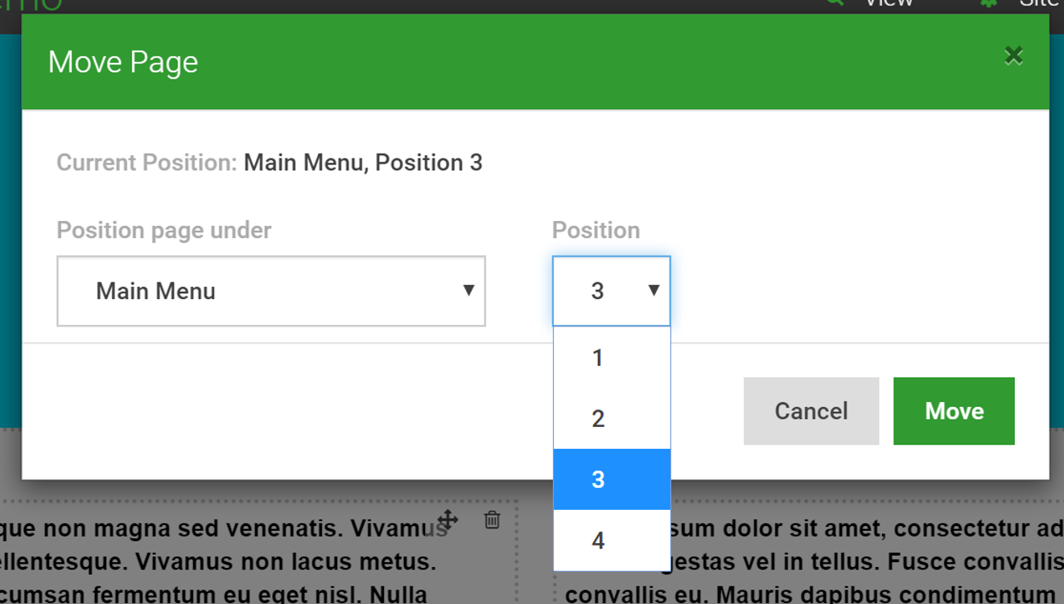Viewport: 1064px width, 604px height.
Task: Click the Cancel button
Action: [x=811, y=411]
